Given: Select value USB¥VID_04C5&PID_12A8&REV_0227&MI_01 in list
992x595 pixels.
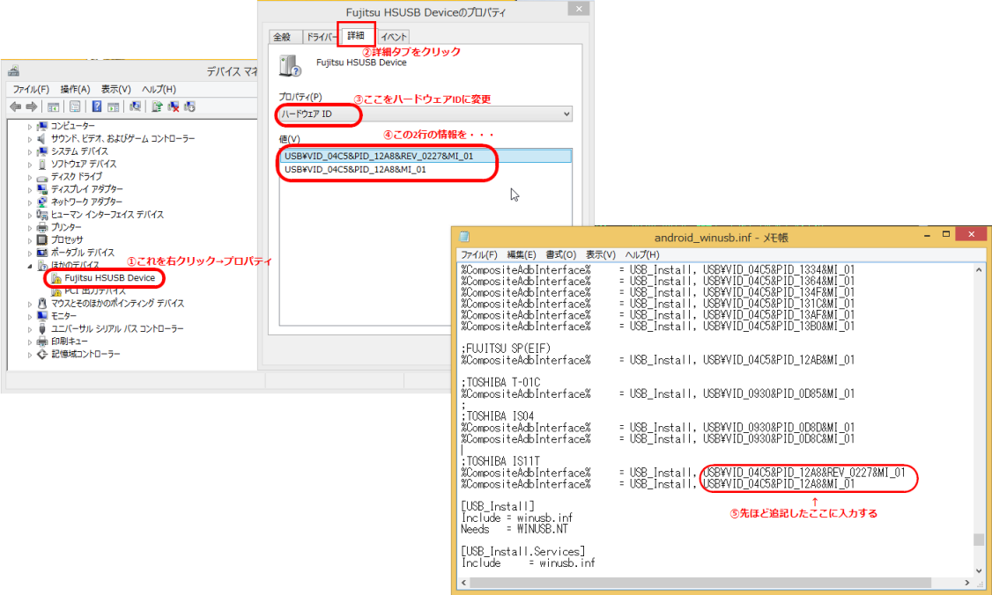Looking at the screenshot, I should pos(426,156).
